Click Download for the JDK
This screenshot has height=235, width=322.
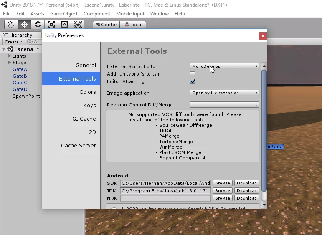(x=247, y=191)
